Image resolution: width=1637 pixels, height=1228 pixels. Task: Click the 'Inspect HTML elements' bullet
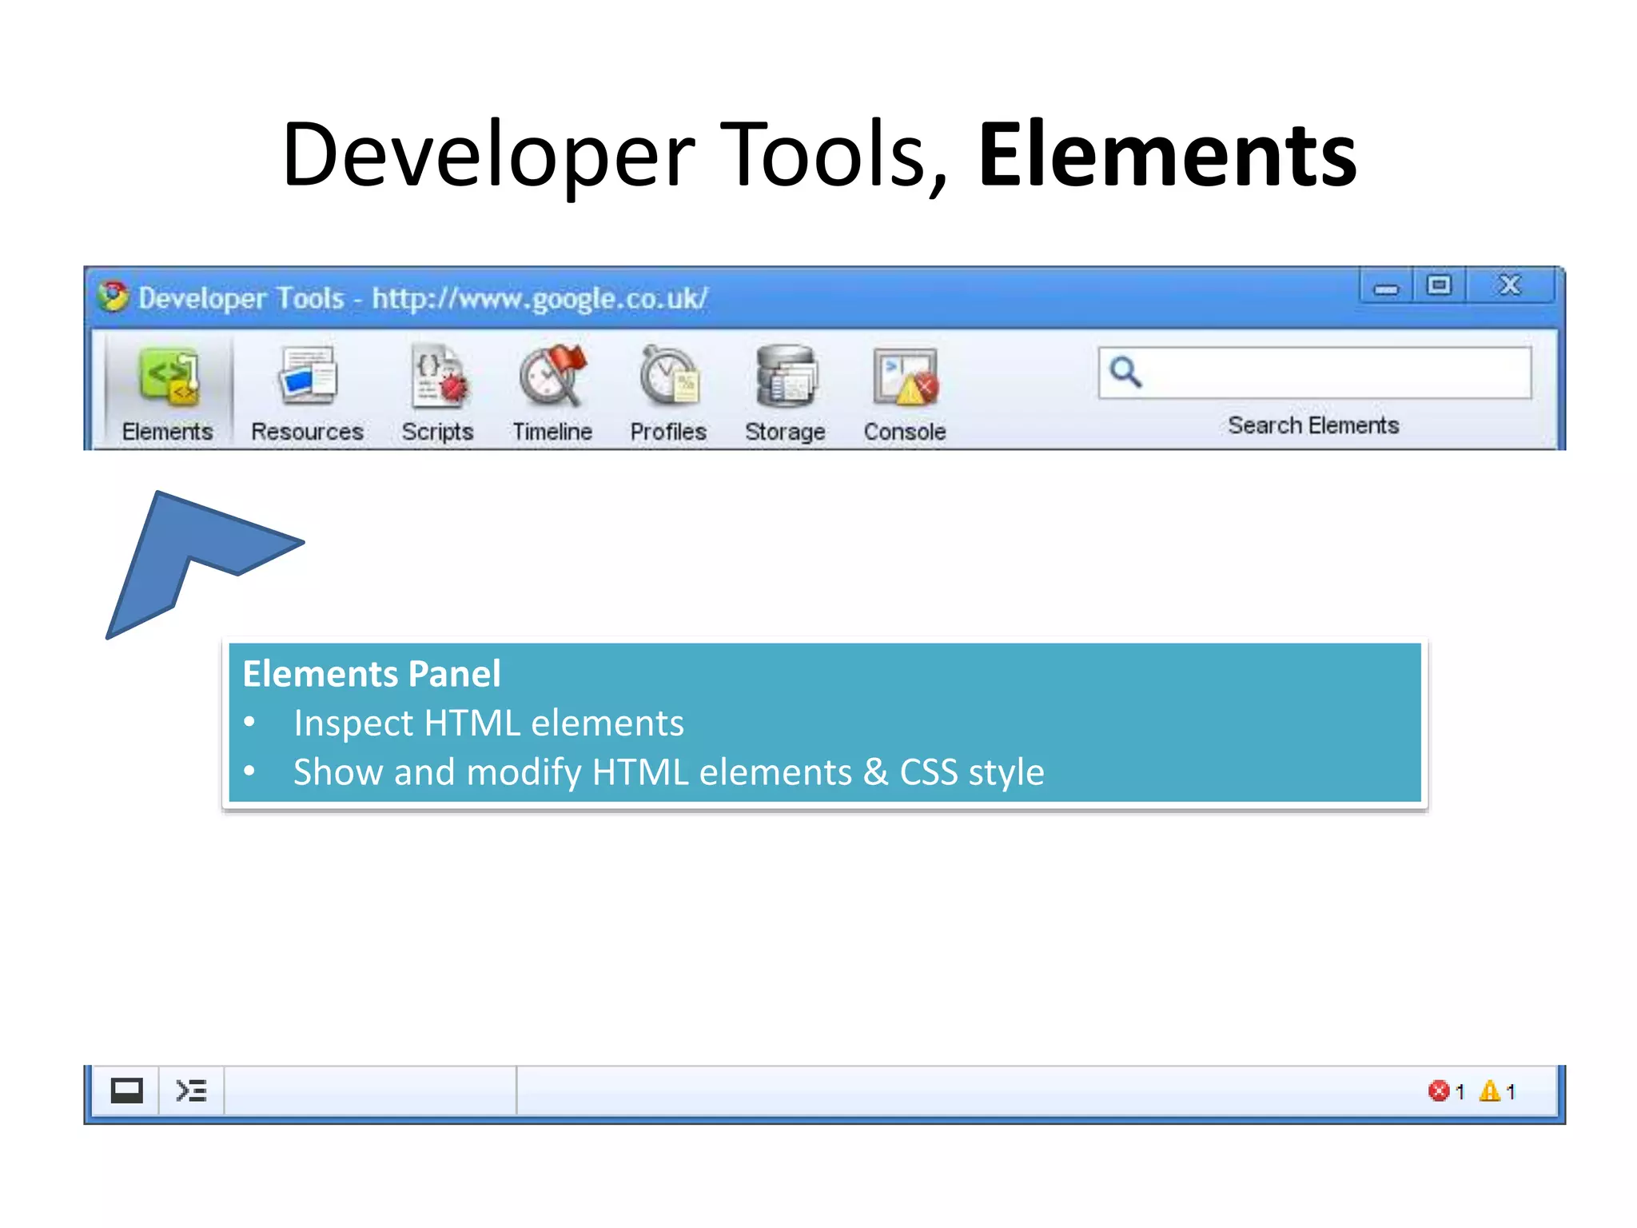pos(488,723)
